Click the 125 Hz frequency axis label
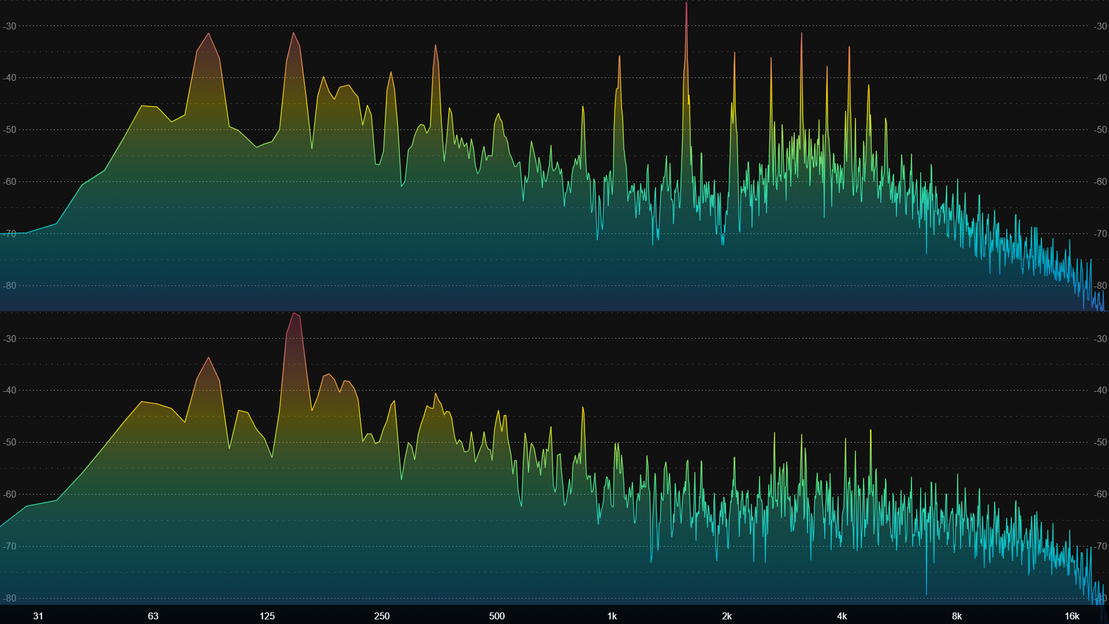 267,616
